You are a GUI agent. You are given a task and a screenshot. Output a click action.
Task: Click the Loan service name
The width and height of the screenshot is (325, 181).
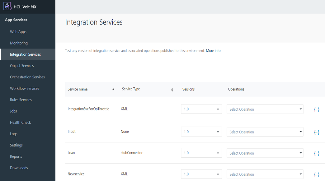click(71, 153)
